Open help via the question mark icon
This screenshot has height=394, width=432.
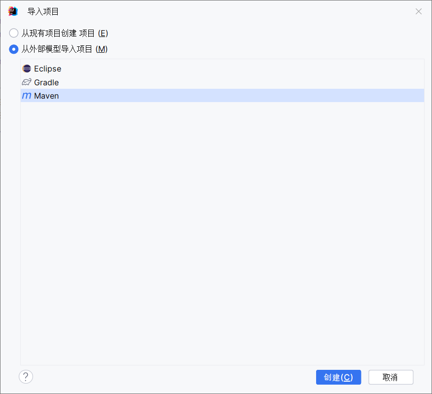coord(26,376)
